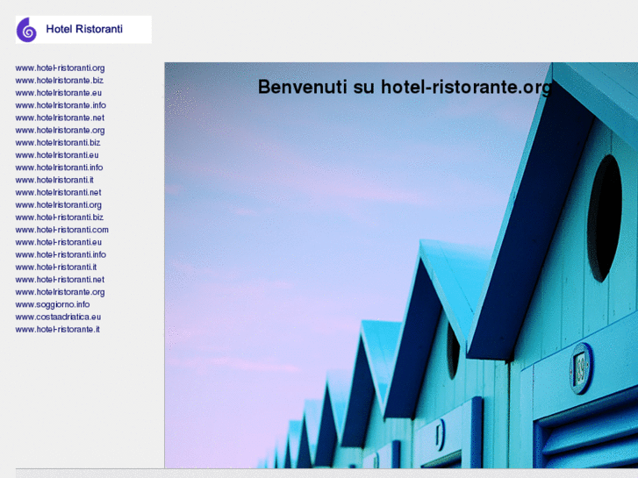Go to www.hotelristorante.net link
Screen dimensions: 638x478
[60, 118]
